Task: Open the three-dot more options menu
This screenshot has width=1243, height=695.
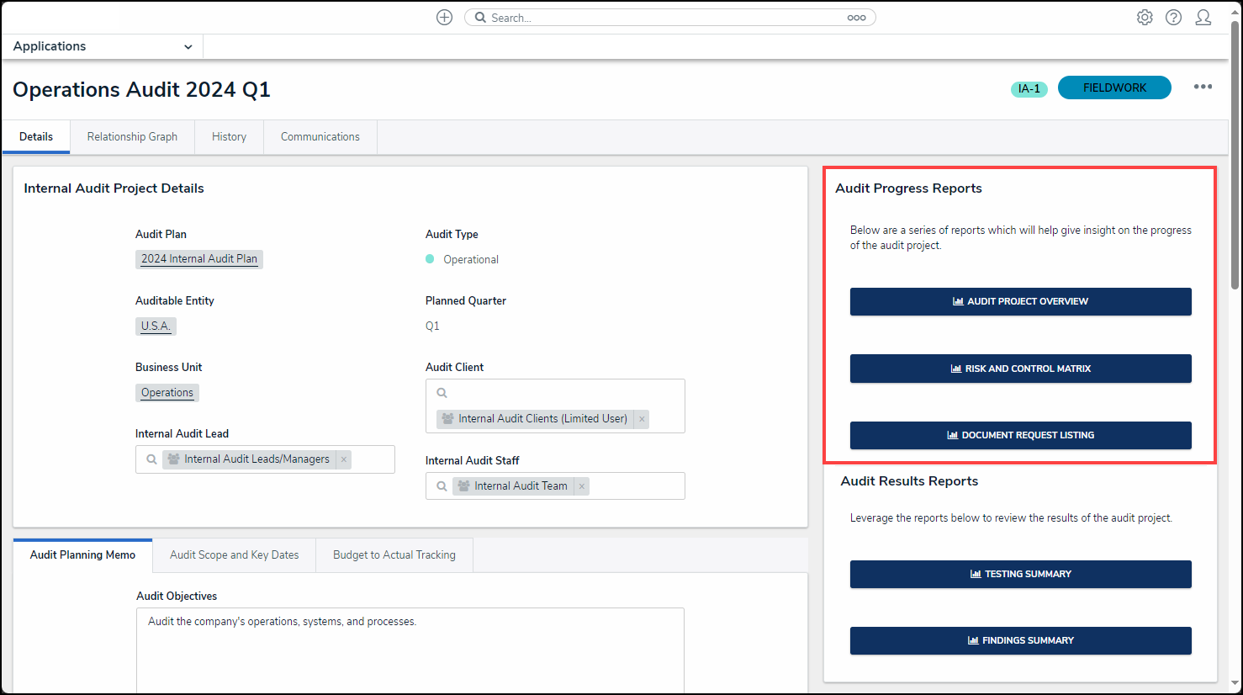Action: (1203, 88)
